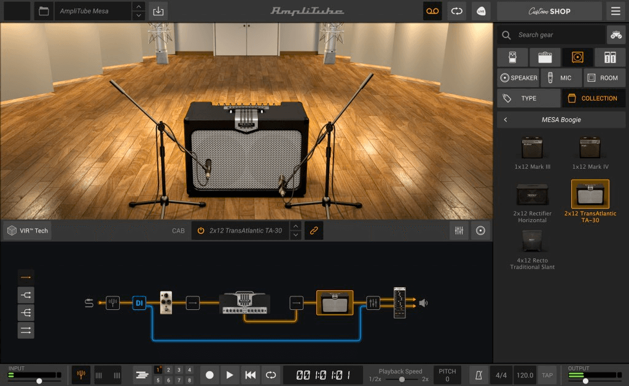Select the next preset down arrow
Viewport: 629px width, 386px height.
(x=138, y=15)
